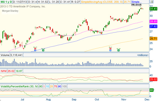
Task: Click the red 75 level value
Action: click(56, 86)
